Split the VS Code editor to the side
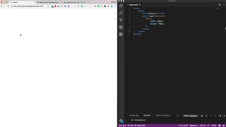The image size is (226, 127). click(x=220, y=5)
